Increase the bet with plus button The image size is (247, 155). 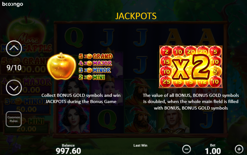click(239, 149)
